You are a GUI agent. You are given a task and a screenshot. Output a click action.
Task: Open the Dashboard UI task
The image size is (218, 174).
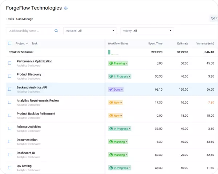(x=26, y=153)
